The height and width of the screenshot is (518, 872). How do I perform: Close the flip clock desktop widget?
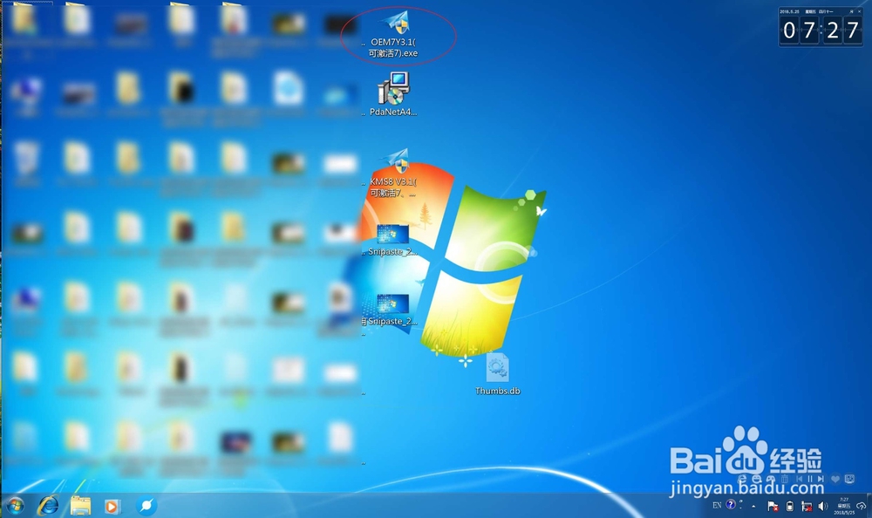pos(859,11)
